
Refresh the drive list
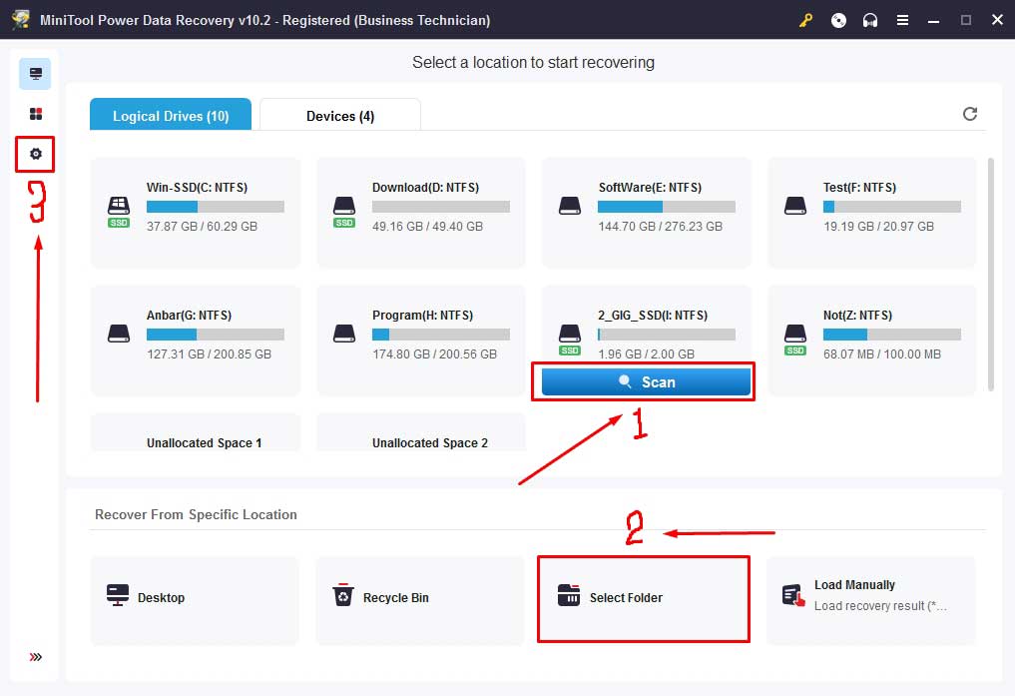[970, 114]
